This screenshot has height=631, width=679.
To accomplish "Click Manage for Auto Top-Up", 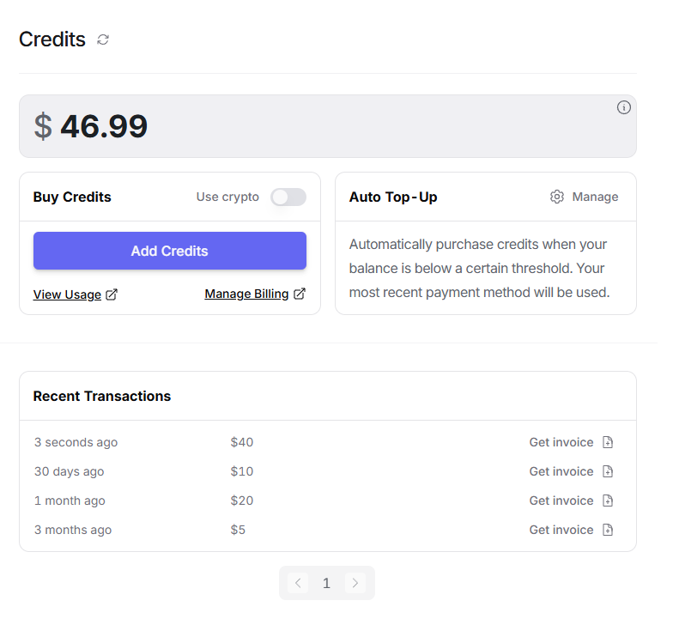I will (595, 197).
